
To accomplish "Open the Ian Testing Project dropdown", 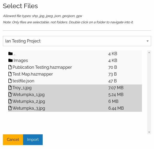I will (x=77, y=41).
